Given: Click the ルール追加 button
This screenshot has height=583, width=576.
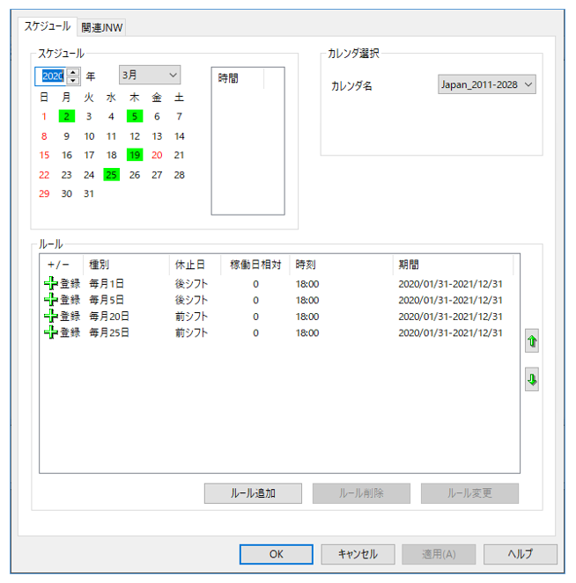Looking at the screenshot, I should (253, 493).
